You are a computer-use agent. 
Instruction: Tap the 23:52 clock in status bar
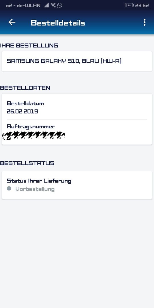pos(142,5)
